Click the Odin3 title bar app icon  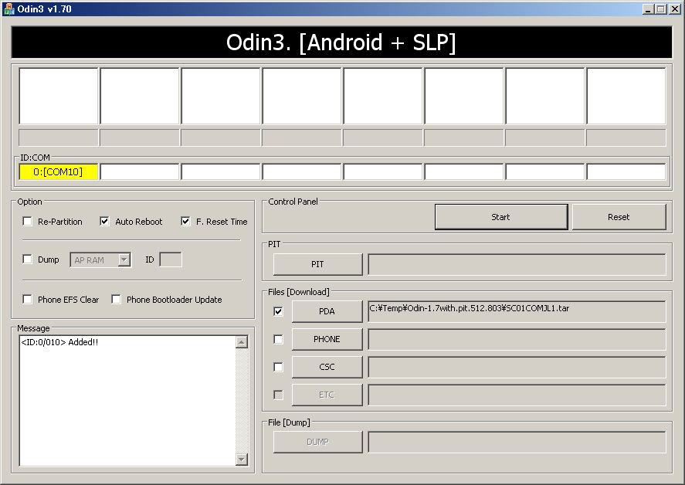[9, 8]
